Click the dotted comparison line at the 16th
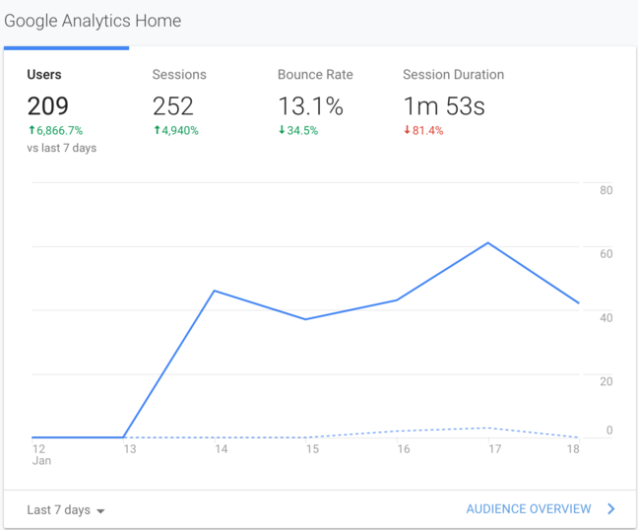Image resolution: width=638 pixels, height=530 pixels. click(x=397, y=431)
